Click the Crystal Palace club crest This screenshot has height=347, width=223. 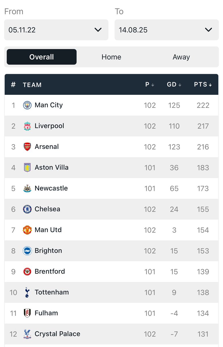27,334
